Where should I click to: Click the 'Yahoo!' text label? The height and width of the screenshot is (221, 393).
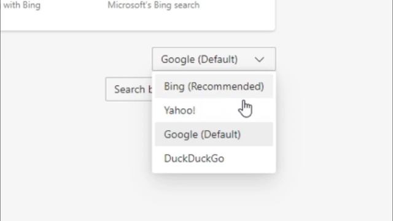point(179,110)
